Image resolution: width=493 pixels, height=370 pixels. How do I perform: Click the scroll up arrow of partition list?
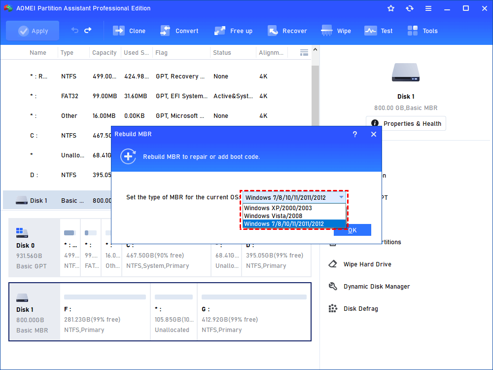coord(315,50)
